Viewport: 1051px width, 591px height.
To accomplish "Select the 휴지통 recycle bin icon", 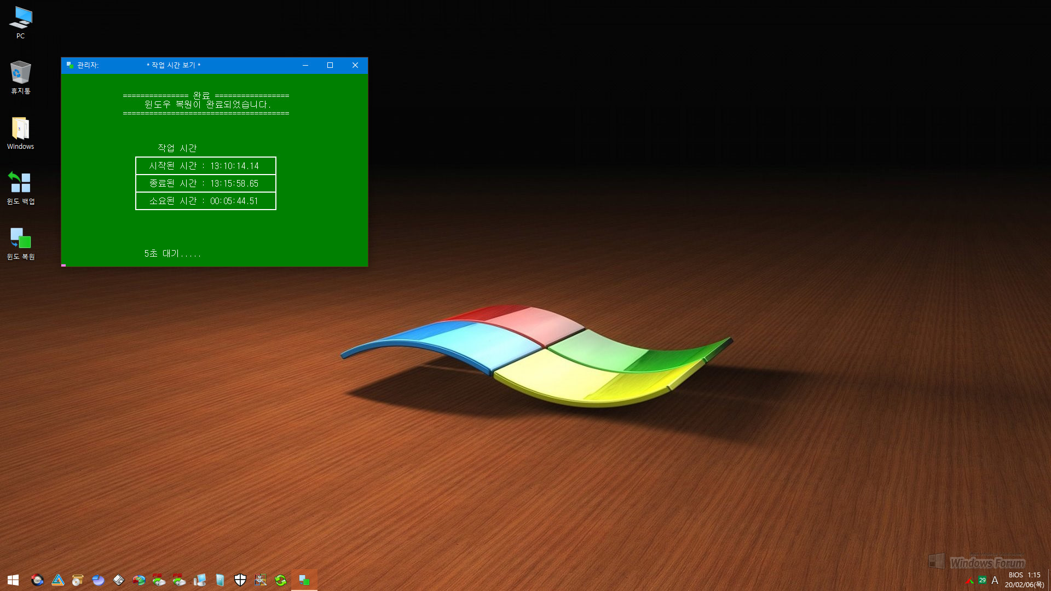I will click(x=20, y=77).
